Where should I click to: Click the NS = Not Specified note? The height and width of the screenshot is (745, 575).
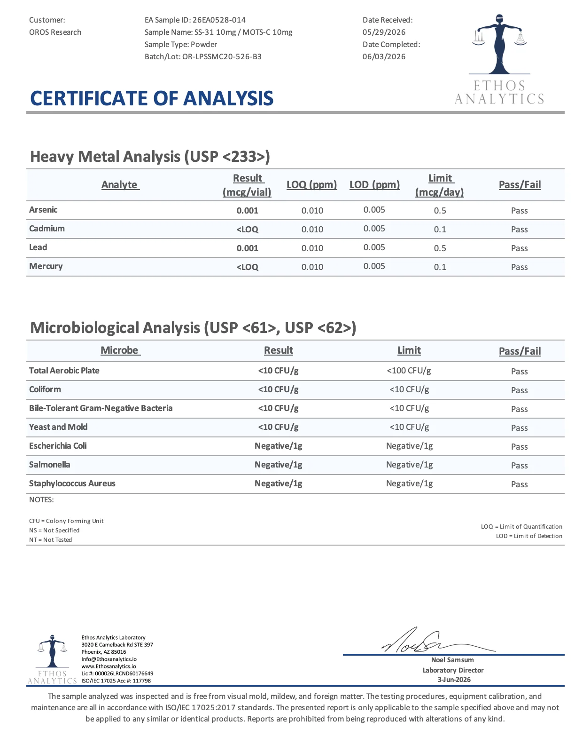point(54,530)
